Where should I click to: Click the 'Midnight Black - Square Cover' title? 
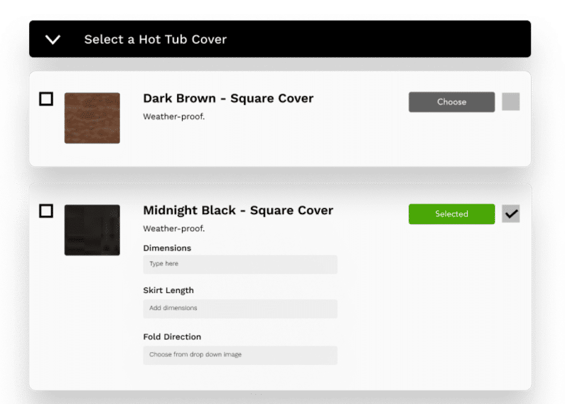pos(238,211)
